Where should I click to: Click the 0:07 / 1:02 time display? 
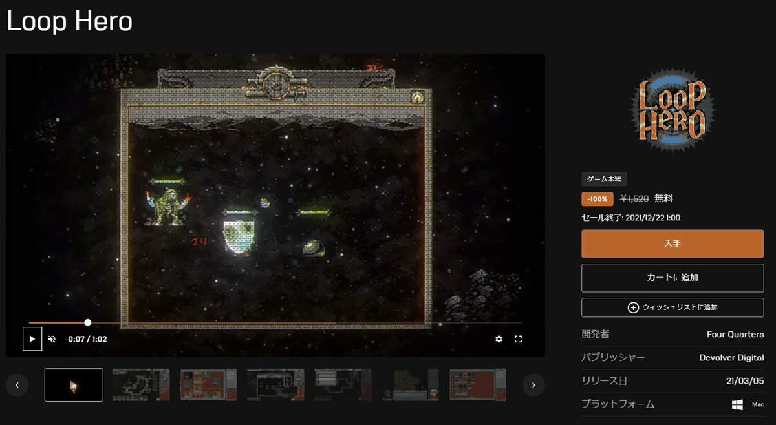87,339
